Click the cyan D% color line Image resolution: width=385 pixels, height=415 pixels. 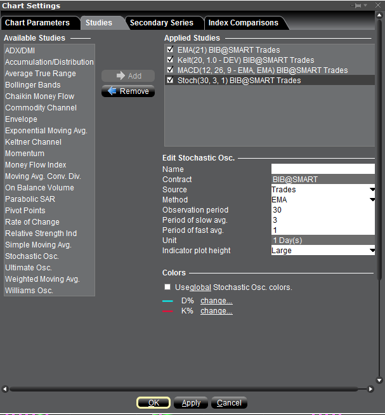coord(167,301)
